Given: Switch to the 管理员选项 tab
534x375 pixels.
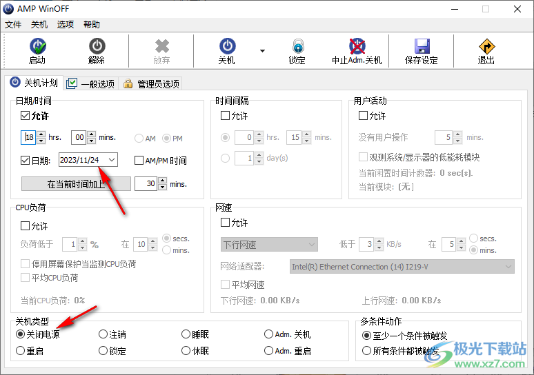Looking at the screenshot, I should click(x=152, y=83).
